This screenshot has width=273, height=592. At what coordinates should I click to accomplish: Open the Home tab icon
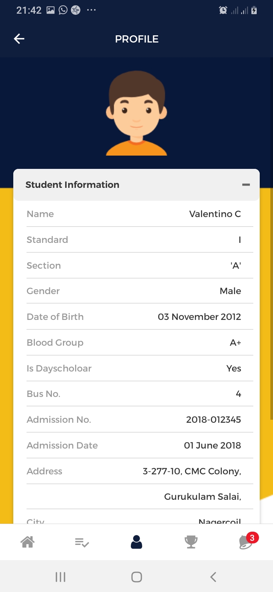tap(27, 542)
